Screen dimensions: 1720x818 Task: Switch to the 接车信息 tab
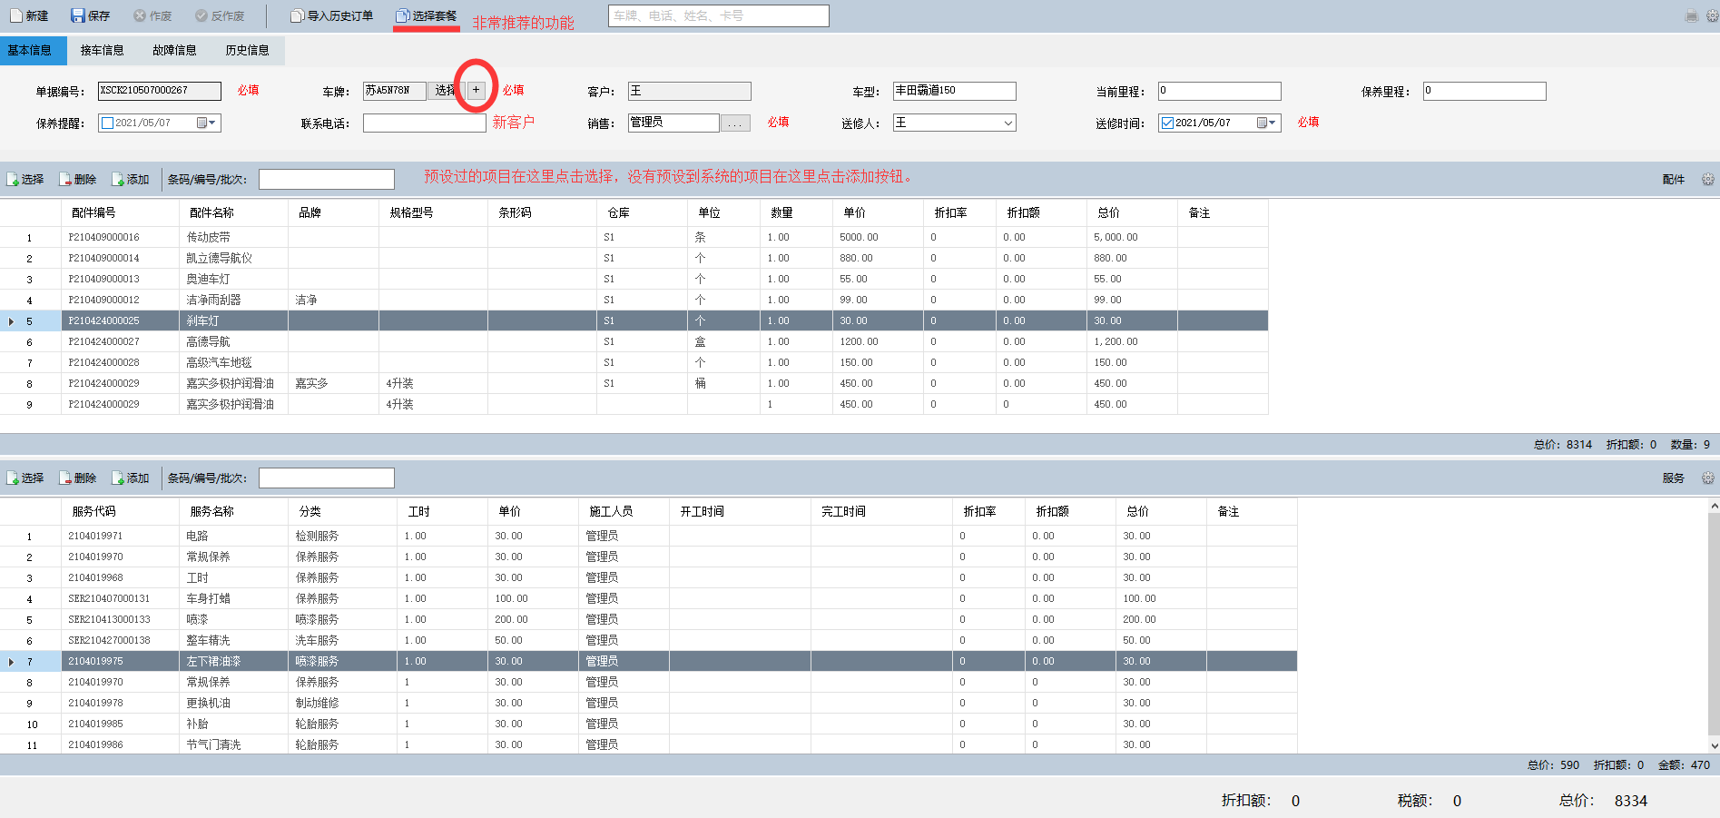(102, 50)
